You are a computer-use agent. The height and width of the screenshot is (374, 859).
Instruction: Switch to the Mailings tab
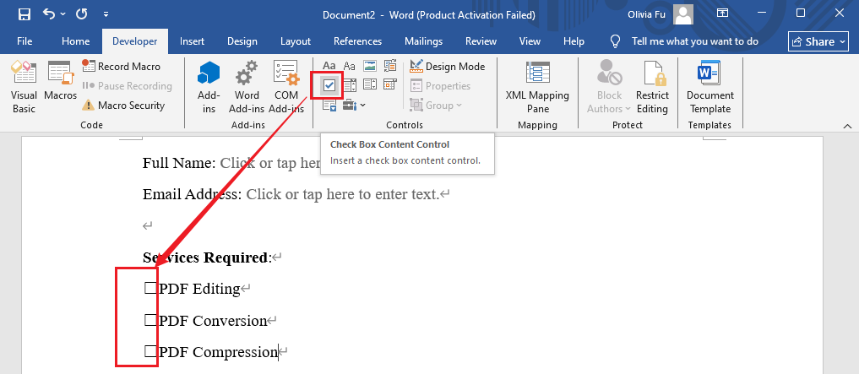click(423, 41)
